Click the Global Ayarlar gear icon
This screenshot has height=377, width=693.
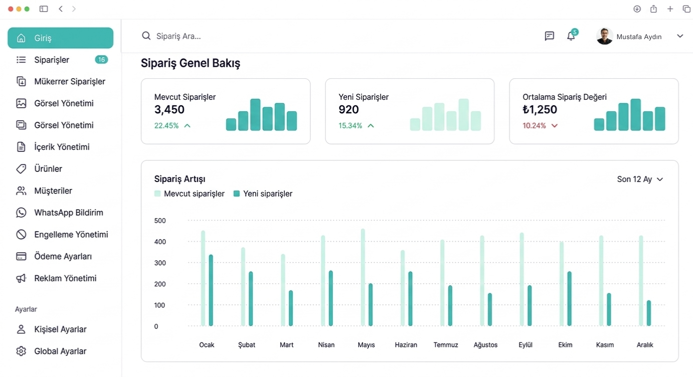[21, 351]
